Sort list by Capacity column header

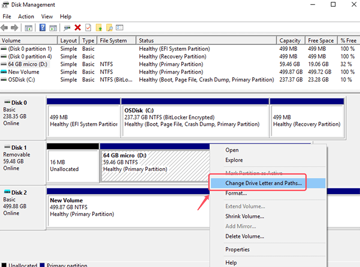tap(290, 40)
